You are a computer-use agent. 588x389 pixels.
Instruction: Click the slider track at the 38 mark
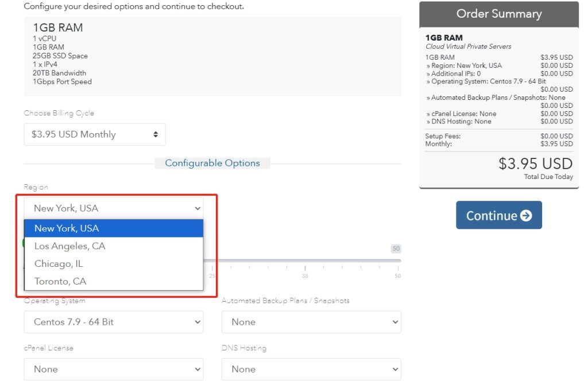click(x=305, y=261)
